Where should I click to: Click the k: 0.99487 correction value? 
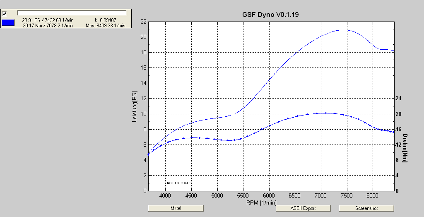[x=105, y=20]
